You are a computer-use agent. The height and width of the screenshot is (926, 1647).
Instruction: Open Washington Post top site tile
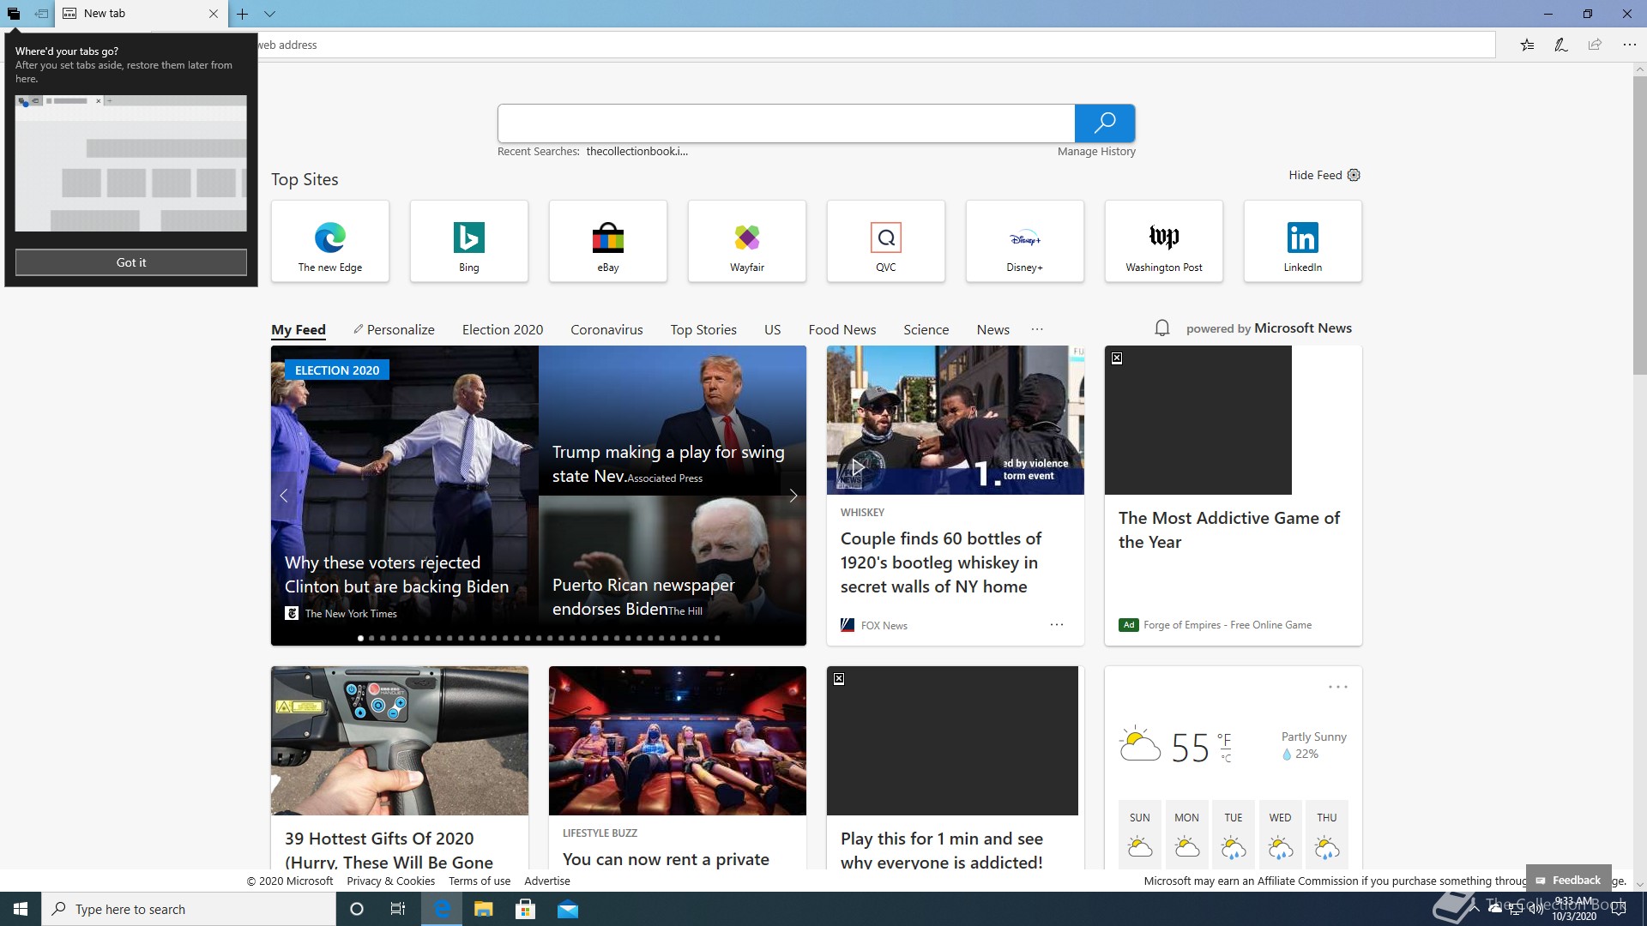pyautogui.click(x=1164, y=241)
